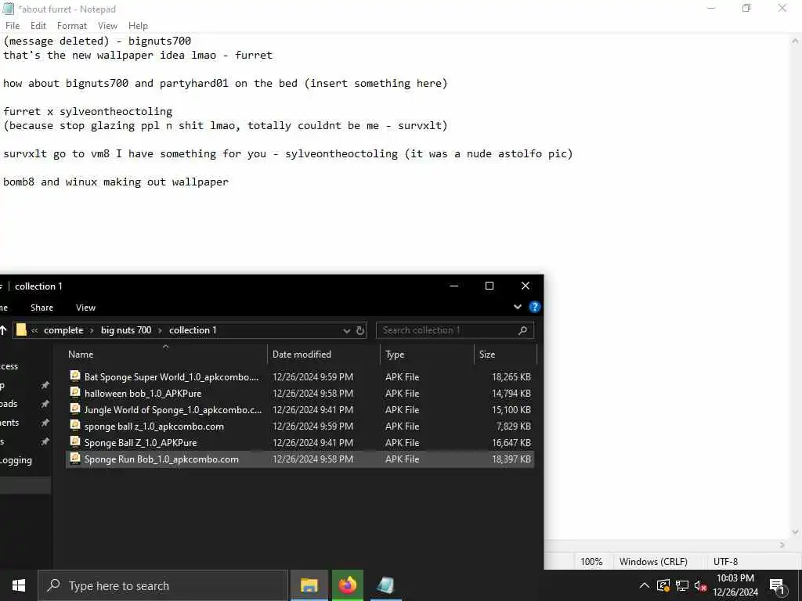Click the 7,829 KB size cell

tap(514, 426)
